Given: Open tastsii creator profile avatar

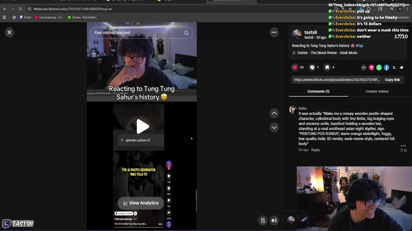Looking at the screenshot, I should coord(297,34).
